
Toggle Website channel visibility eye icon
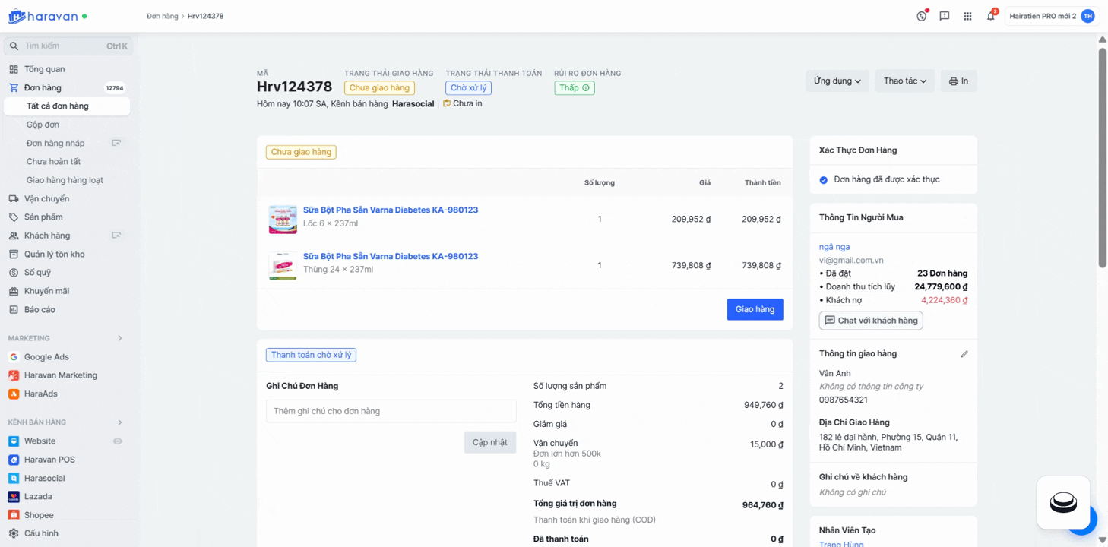[x=118, y=441]
